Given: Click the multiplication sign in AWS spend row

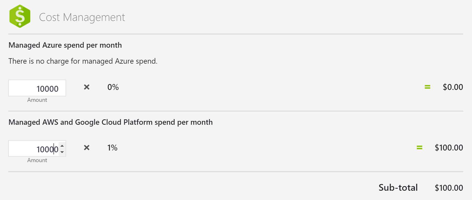Looking at the screenshot, I should (x=86, y=148).
